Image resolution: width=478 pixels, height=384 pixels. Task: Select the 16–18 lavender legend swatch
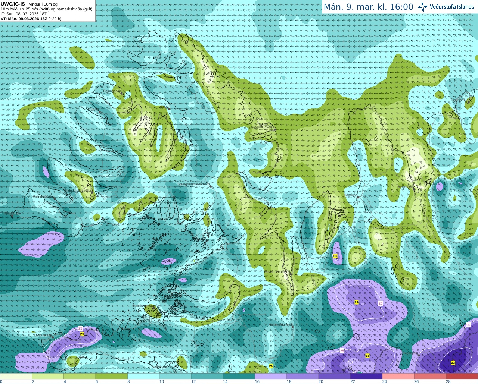(271, 376)
